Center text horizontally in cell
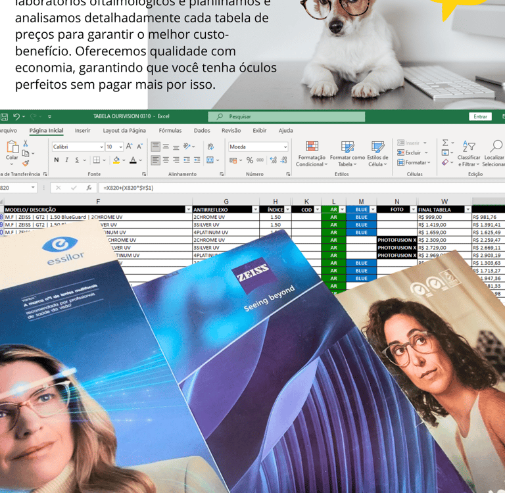Image resolution: width=505 pixels, height=493 pixels. point(166,160)
